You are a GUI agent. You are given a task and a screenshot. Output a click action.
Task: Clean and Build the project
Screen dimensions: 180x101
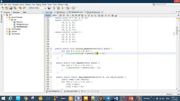click(58, 8)
